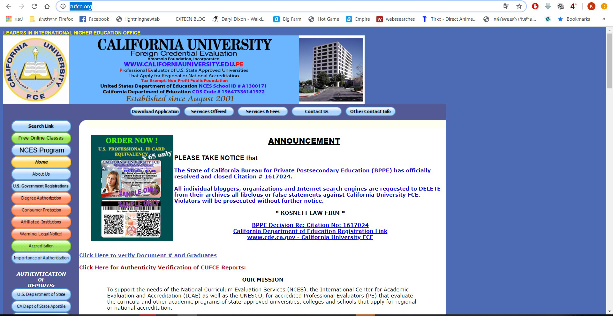Open the Contact Us menu item
This screenshot has height=316, width=613.
coord(316,111)
